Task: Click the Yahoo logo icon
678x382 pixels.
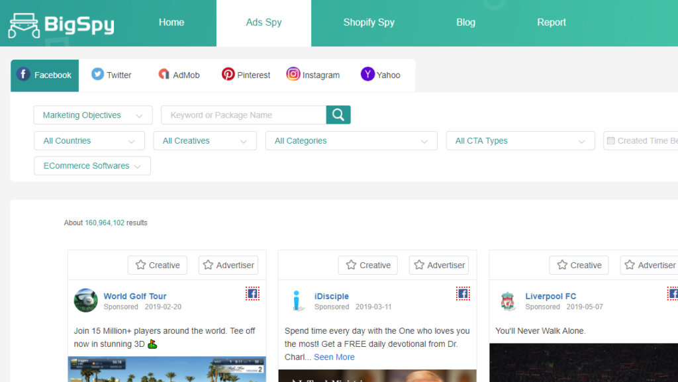Action: (367, 74)
